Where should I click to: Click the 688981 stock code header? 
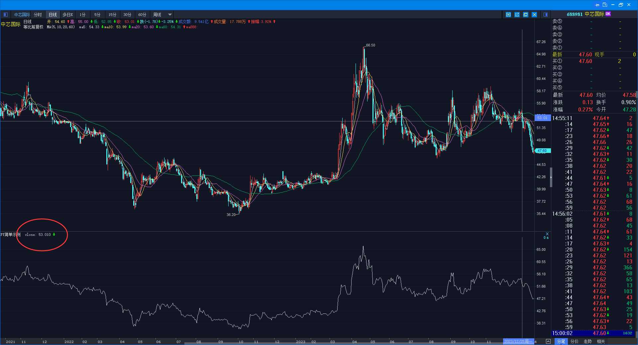point(575,14)
